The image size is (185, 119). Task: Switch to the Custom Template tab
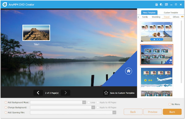pyautogui.click(x=171, y=13)
